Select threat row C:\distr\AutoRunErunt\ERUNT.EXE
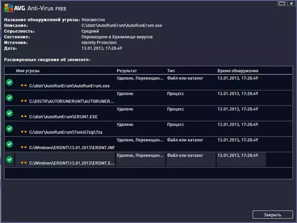 click(148, 113)
